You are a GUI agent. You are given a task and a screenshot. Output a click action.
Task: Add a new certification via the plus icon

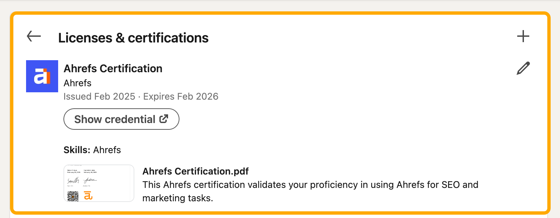(x=523, y=36)
